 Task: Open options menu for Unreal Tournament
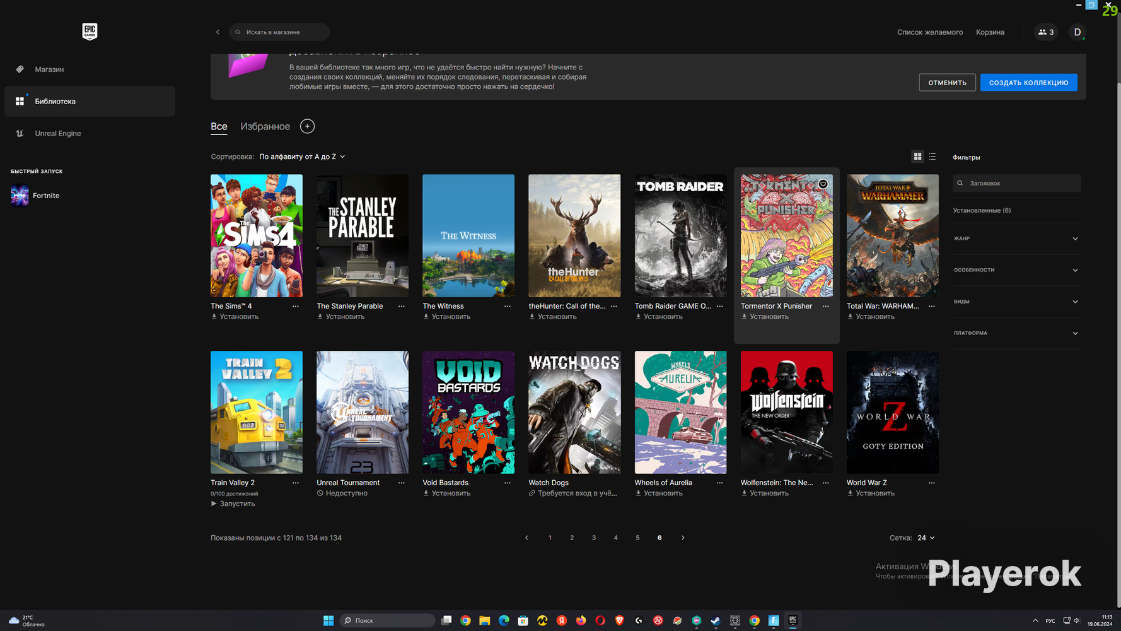click(x=402, y=483)
